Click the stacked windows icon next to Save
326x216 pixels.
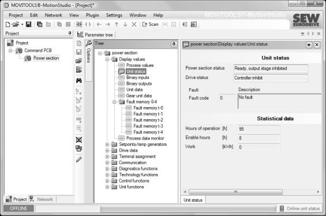tap(39, 25)
